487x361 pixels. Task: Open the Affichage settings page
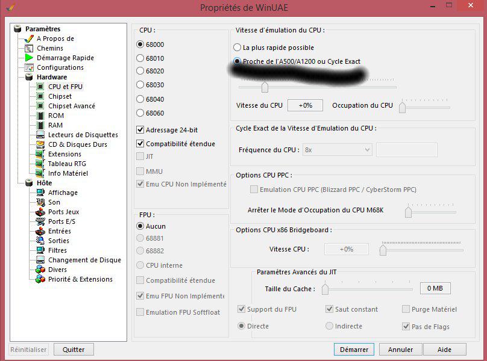pos(63,193)
